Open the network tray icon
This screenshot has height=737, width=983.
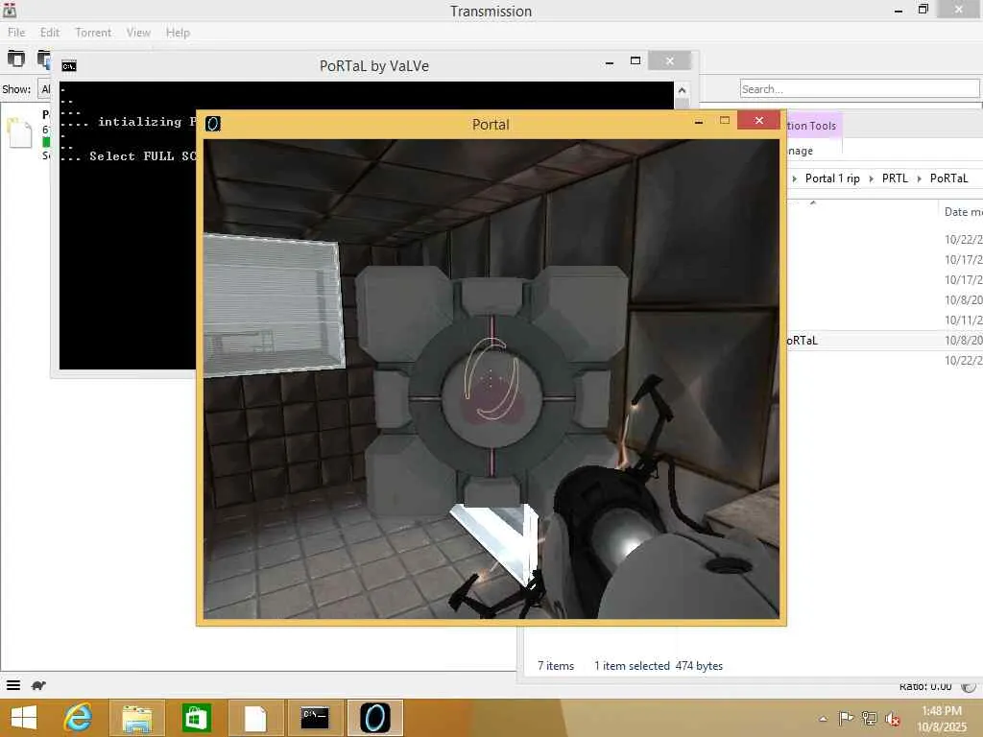click(870, 718)
